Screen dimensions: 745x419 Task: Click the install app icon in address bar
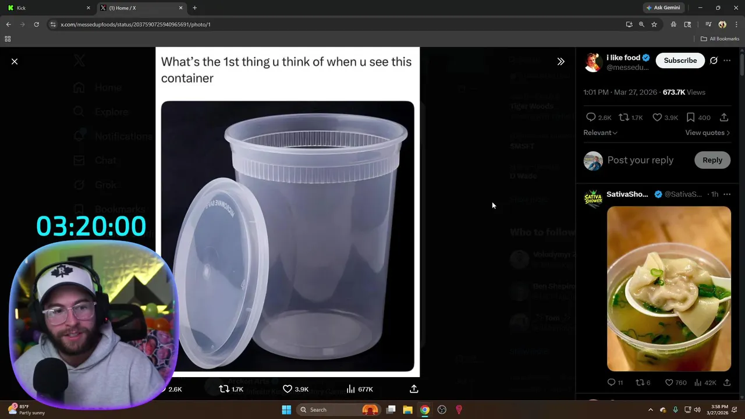[629, 24]
